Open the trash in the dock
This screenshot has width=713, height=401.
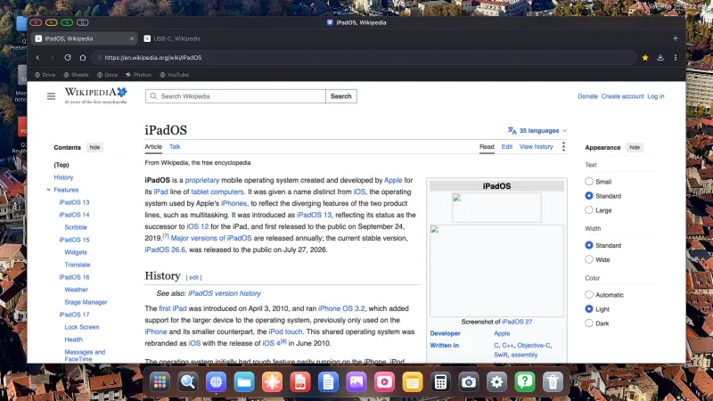553,382
